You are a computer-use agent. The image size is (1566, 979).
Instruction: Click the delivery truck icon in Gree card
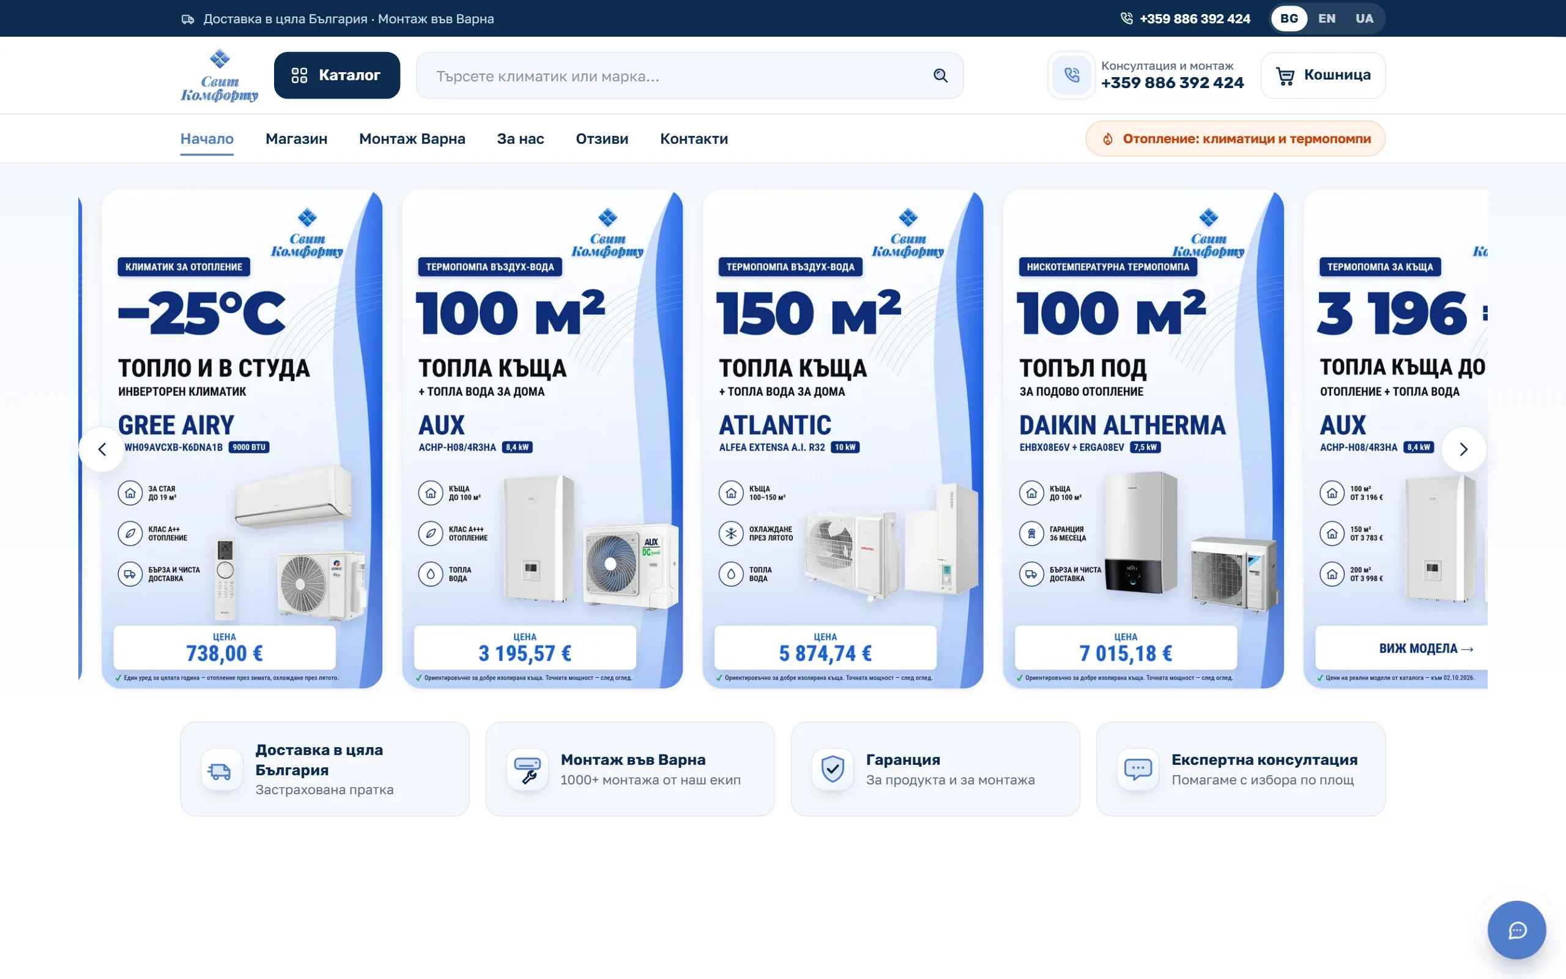[130, 574]
